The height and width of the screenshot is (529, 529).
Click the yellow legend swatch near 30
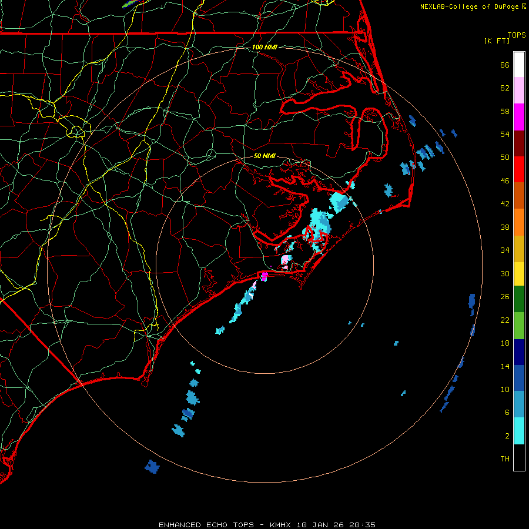(x=519, y=274)
